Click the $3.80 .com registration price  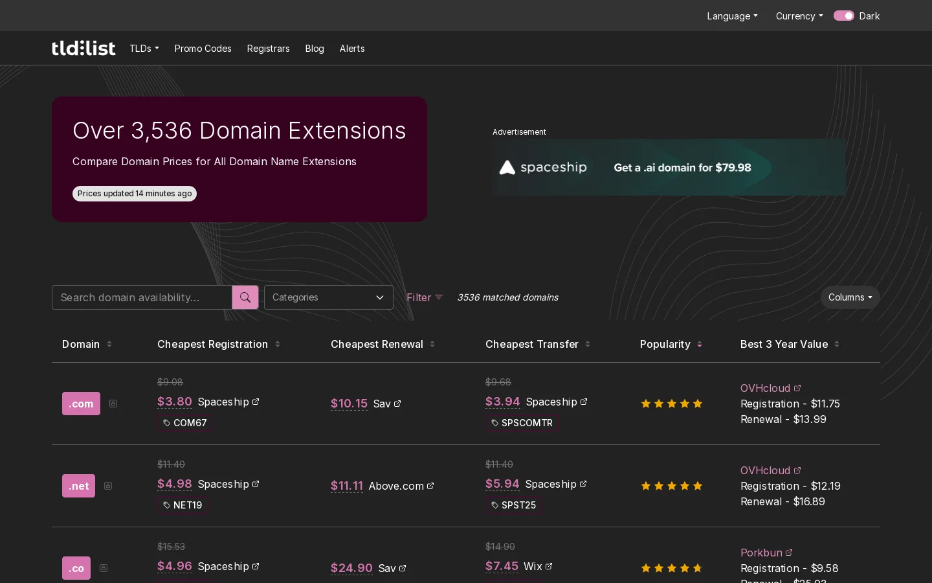[175, 402]
